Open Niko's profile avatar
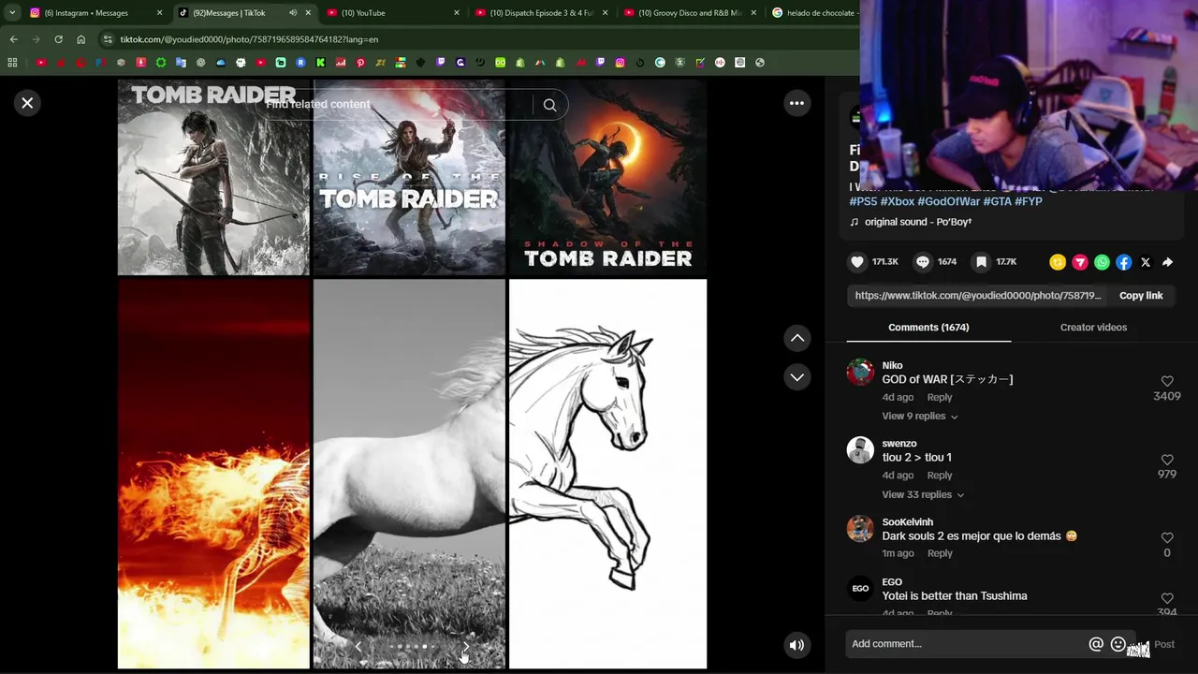1198x674 pixels. 860,372
